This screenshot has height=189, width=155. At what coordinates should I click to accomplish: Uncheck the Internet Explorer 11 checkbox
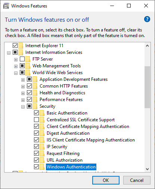15,45
